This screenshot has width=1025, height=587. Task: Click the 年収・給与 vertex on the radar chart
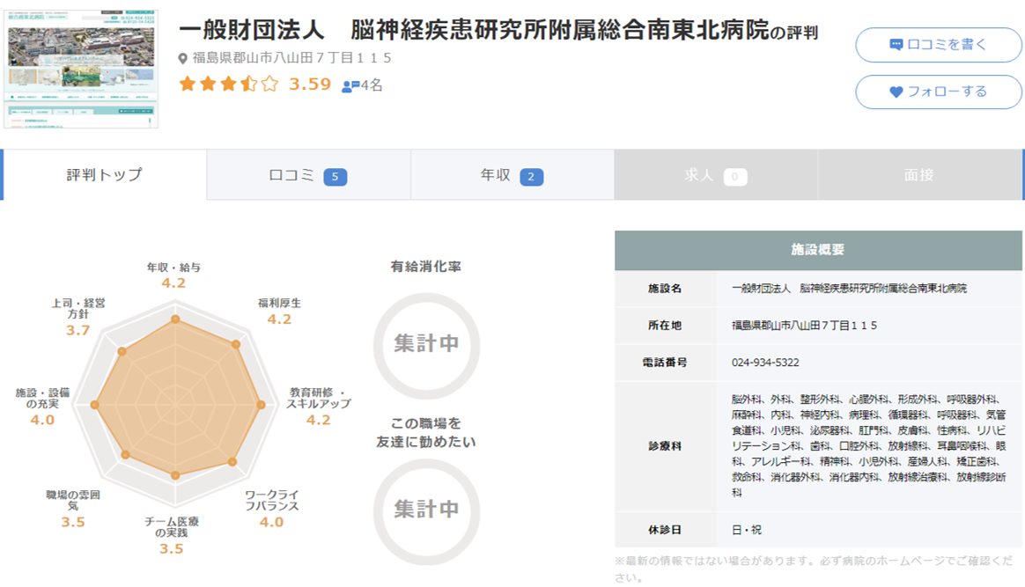click(176, 321)
